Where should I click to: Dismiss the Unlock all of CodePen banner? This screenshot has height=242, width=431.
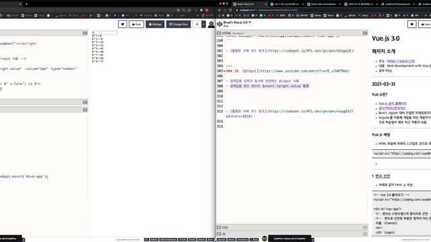pos(312,240)
